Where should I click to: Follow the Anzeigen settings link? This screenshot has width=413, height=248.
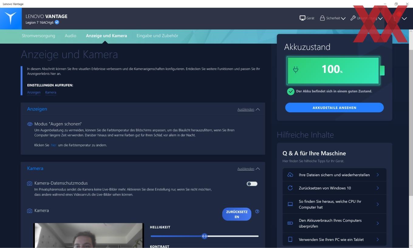click(x=34, y=92)
